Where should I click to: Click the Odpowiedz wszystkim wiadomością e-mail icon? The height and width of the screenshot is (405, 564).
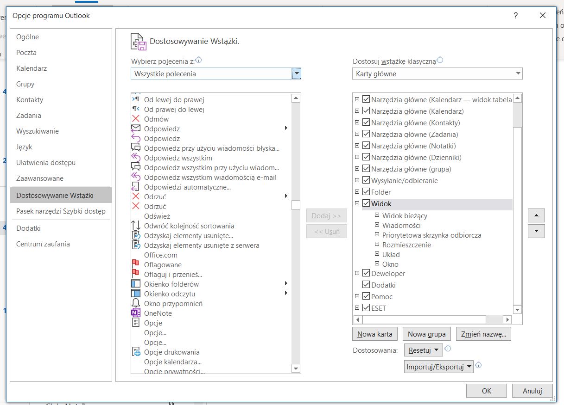pos(136,177)
